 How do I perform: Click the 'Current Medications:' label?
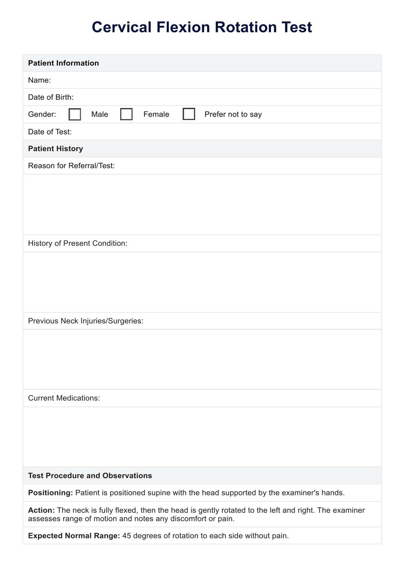click(x=64, y=398)
